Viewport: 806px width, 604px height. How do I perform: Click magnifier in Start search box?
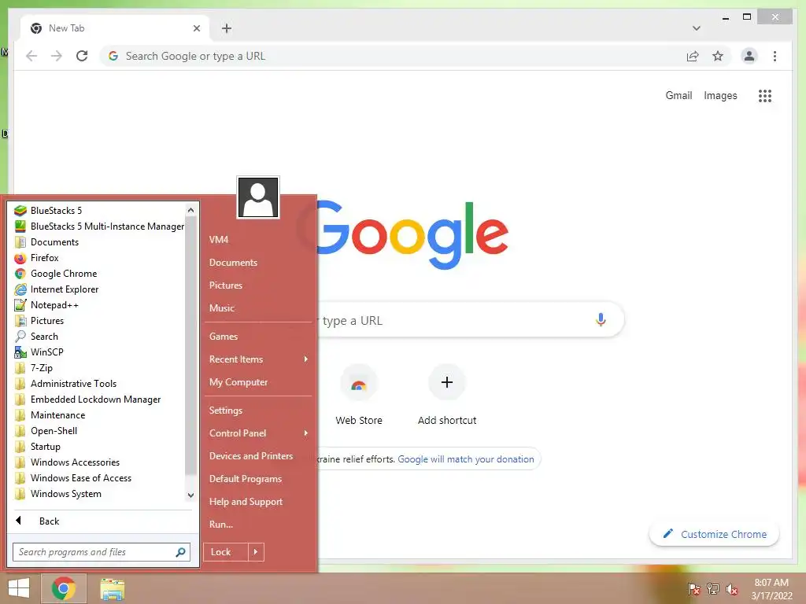pyautogui.click(x=180, y=552)
